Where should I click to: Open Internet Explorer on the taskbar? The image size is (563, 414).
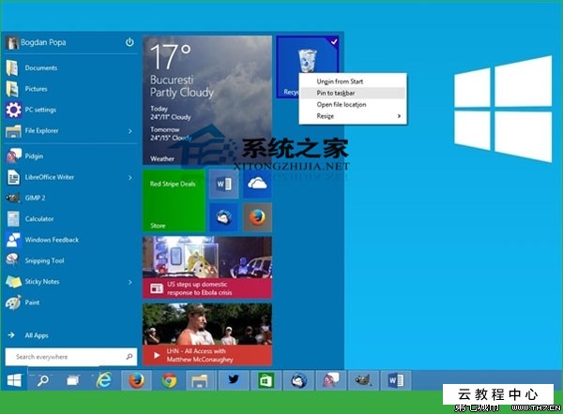(104, 380)
